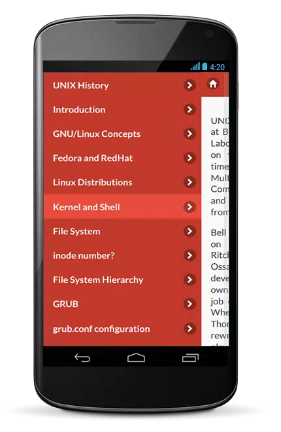The image size is (281, 432).
Task: Open the UNIX History chapter
Action: pyautogui.click(x=122, y=85)
